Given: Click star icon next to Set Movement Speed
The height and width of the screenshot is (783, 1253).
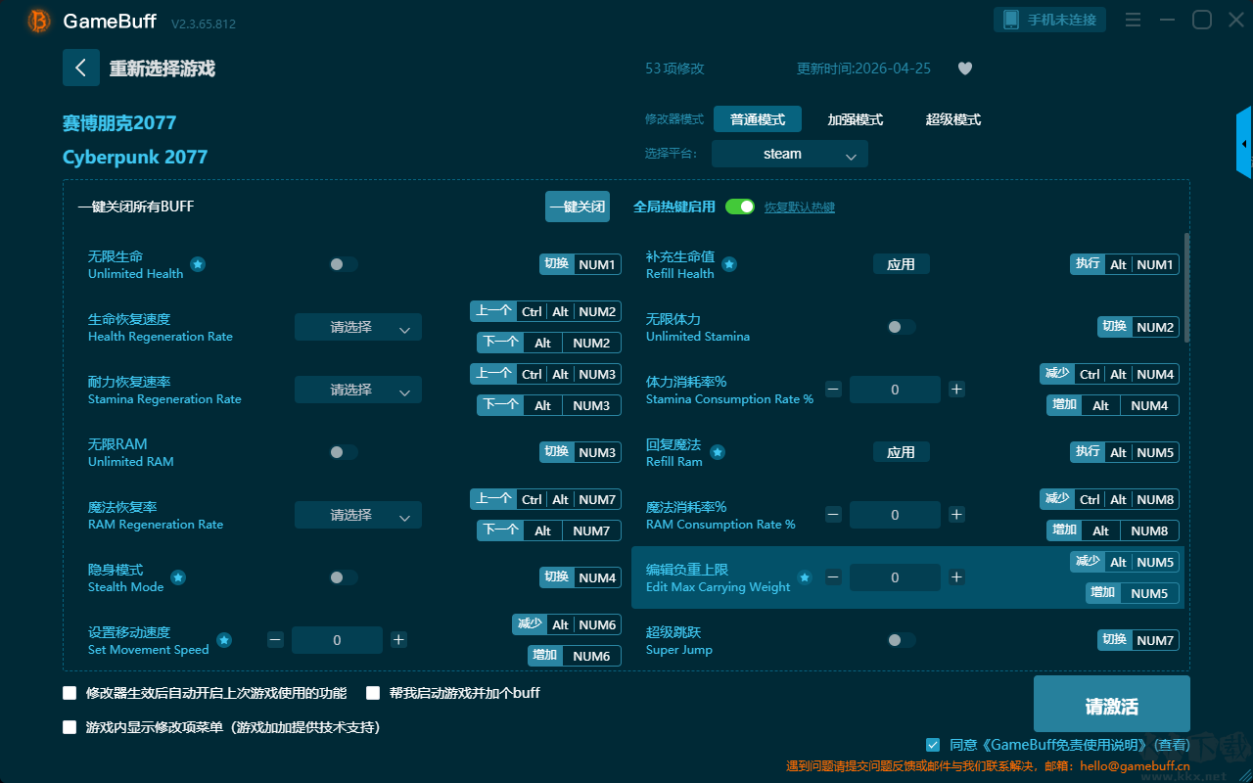Looking at the screenshot, I should pos(224,640).
